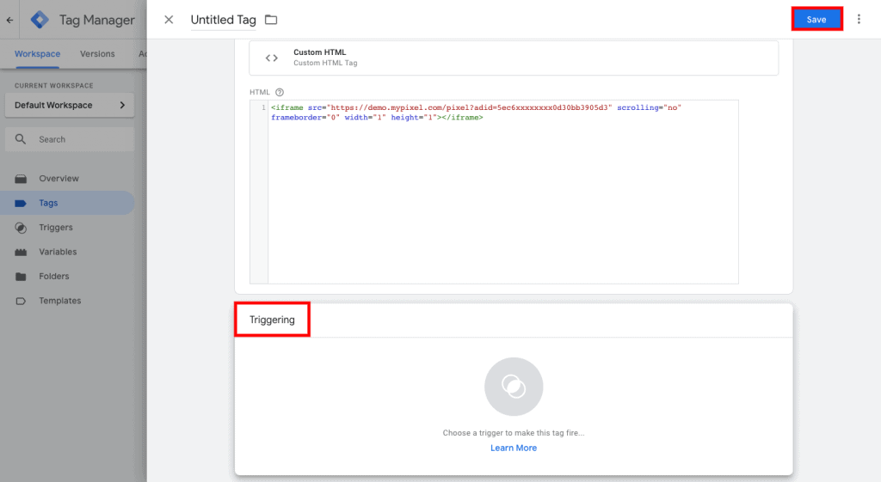Click the HTML help question mark icon
This screenshot has width=881, height=482.
(x=280, y=92)
